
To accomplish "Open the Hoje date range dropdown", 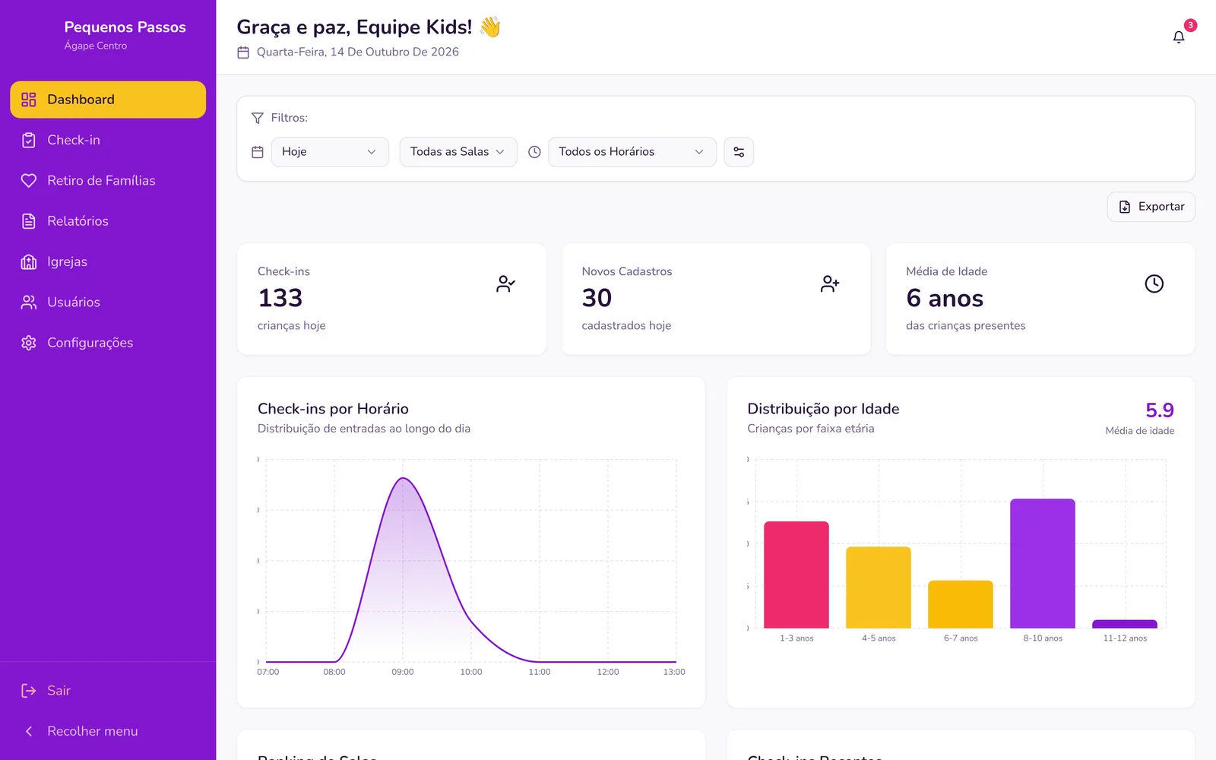I will 330,152.
